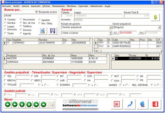
Task: Uncheck the Busqueda exacta checkbox
Action: (x=37, y=12)
